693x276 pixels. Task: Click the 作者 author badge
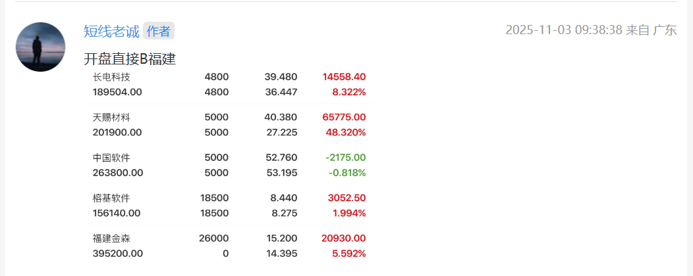[x=158, y=32]
